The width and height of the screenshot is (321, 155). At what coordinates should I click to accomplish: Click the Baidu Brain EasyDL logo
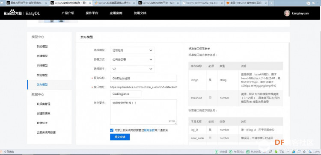[21, 13]
